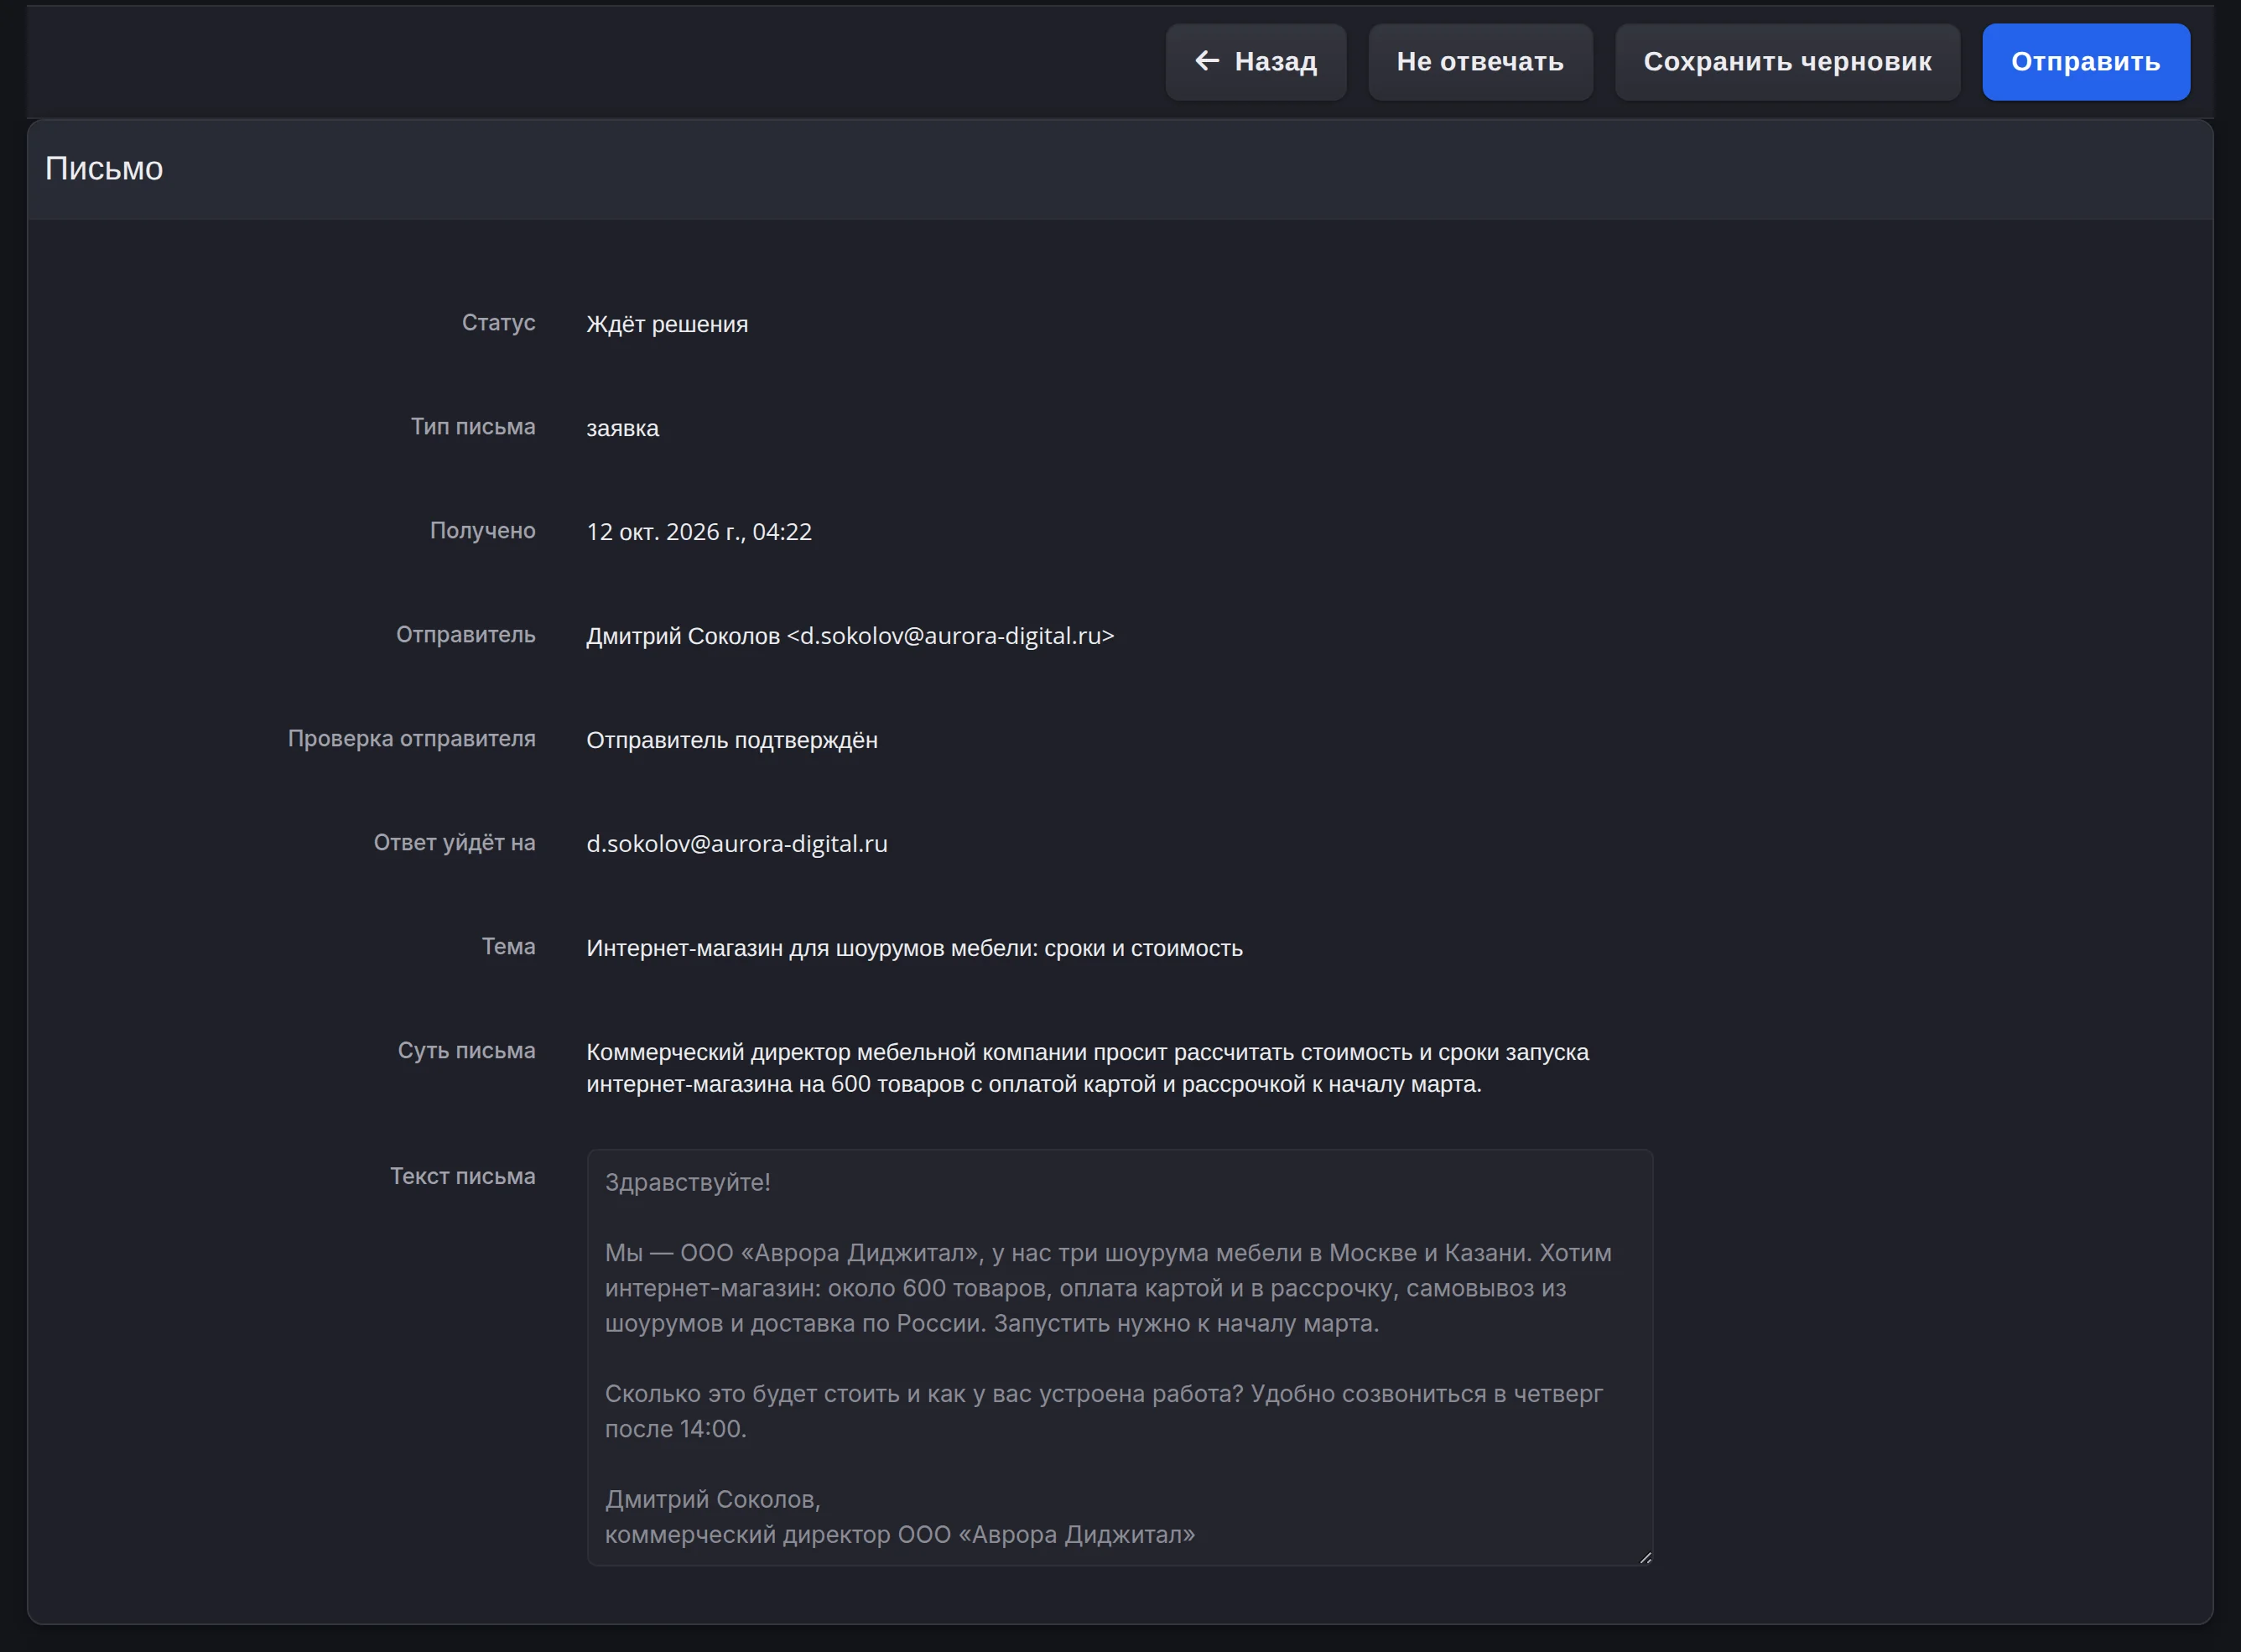
Task: Click sender Дмитрий Соколов address line
Action: point(850,636)
